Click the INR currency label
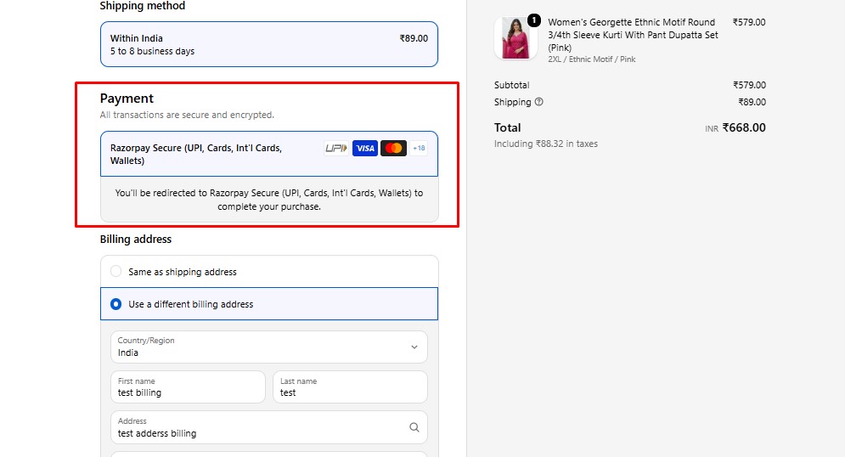Screen dimensions: 845x457 (712, 129)
